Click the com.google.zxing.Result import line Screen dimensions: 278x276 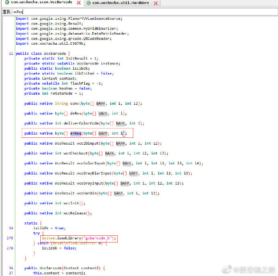tap(49, 24)
